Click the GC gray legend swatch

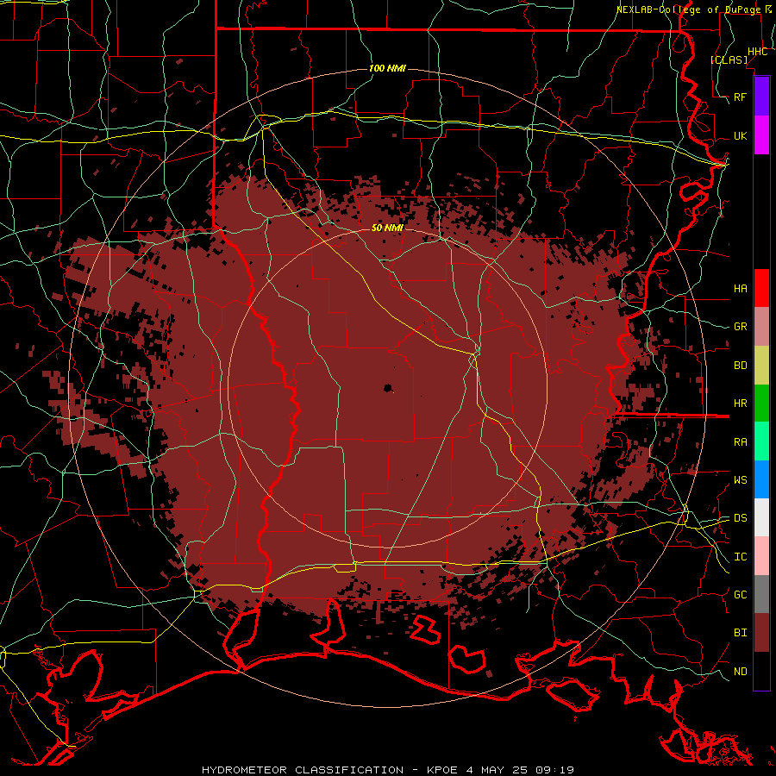tap(761, 594)
